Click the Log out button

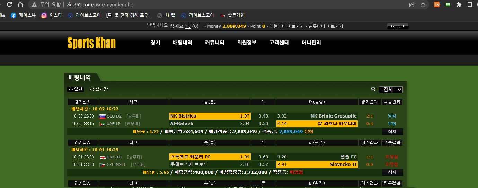(x=398, y=26)
